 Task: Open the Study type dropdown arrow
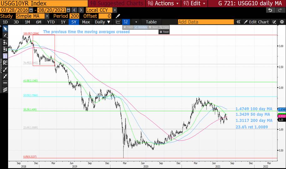(47, 16)
